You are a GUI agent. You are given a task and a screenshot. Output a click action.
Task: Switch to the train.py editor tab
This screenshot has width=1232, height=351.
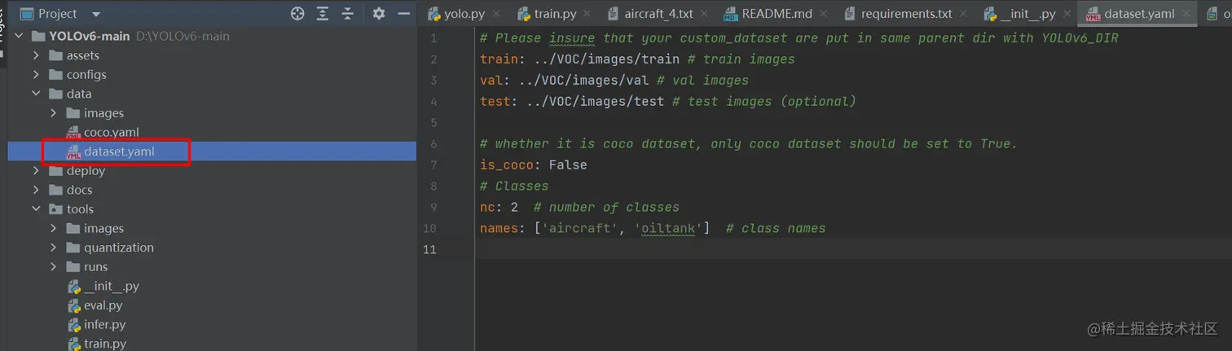point(555,14)
